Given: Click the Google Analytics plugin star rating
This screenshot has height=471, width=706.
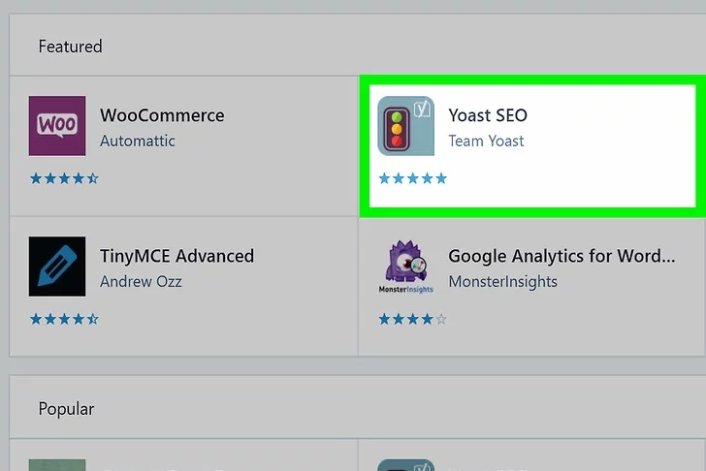Looking at the screenshot, I should pyautogui.click(x=412, y=319).
